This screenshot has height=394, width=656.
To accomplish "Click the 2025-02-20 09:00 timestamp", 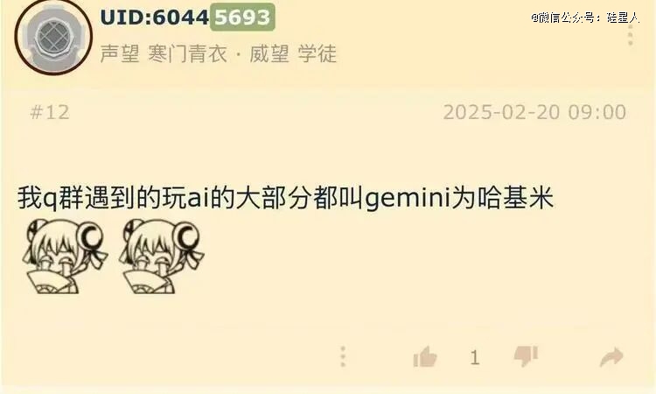I will [534, 112].
